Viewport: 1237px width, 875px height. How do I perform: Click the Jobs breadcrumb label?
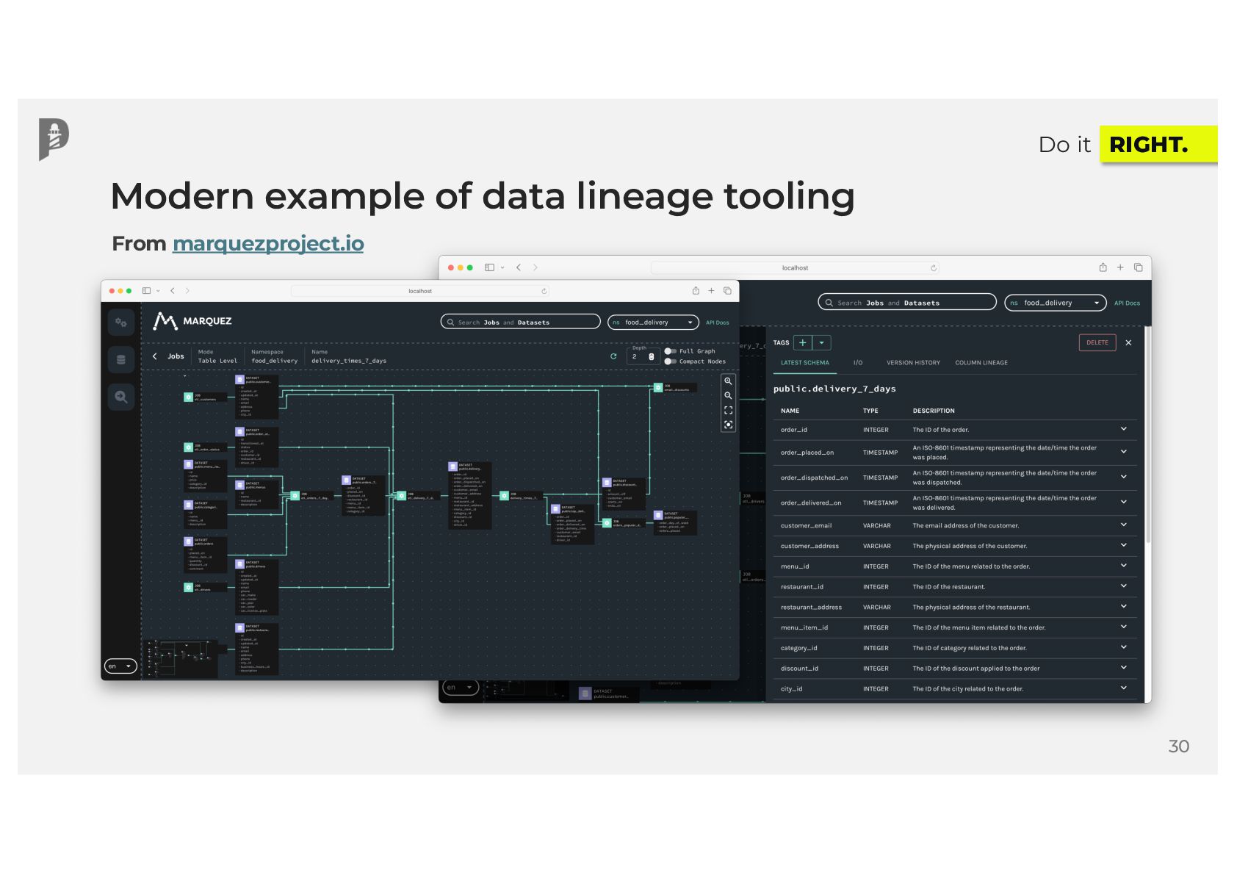pos(176,356)
